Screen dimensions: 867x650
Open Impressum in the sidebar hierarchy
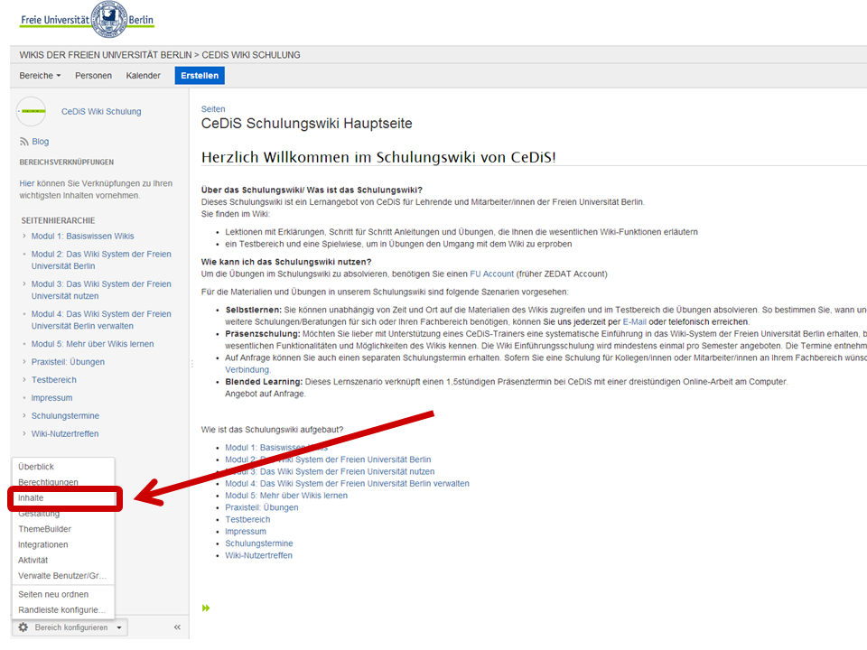tap(51, 398)
